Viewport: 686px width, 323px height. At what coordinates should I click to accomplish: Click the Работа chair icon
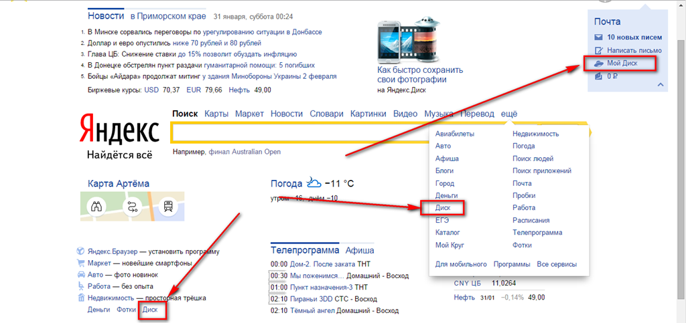pyautogui.click(x=80, y=286)
